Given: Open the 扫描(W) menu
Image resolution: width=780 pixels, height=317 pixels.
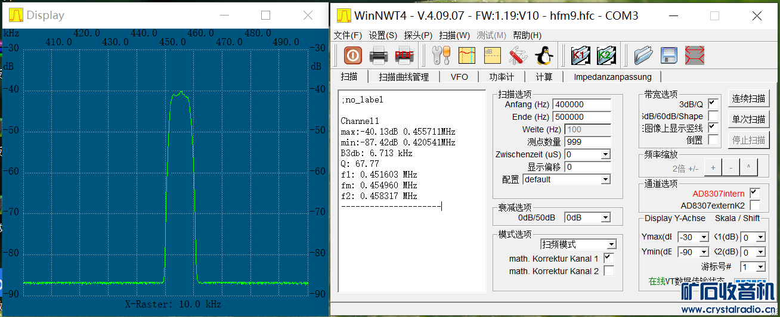Looking at the screenshot, I should coord(454,35).
